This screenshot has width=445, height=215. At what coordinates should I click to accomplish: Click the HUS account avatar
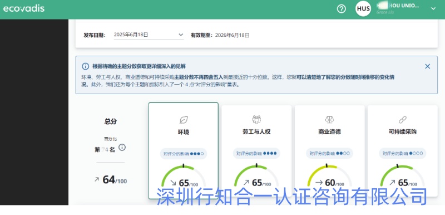[x=363, y=8]
